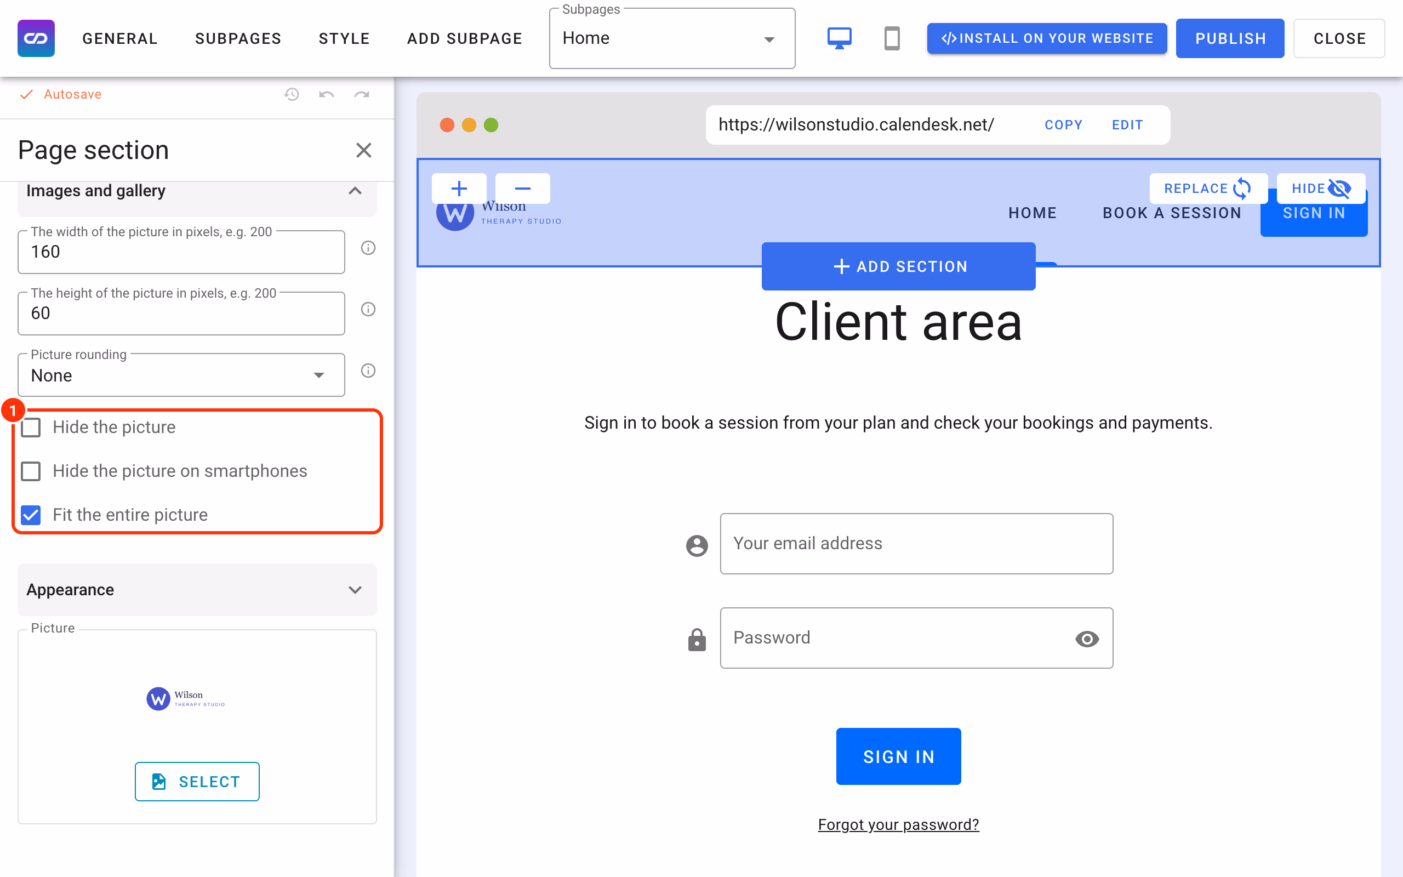Edit the site URL
Image resolution: width=1403 pixels, height=877 pixels.
point(1127,125)
